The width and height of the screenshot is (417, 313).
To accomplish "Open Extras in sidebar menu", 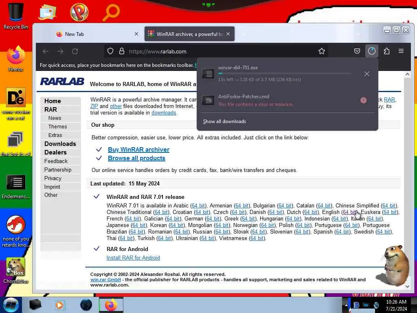I will 55,135.
